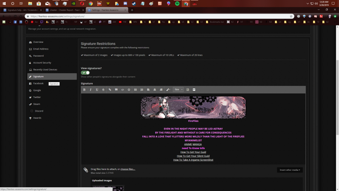This screenshot has height=191, width=339.
Task: Click the ANIME link in signature
Action: [188, 144]
